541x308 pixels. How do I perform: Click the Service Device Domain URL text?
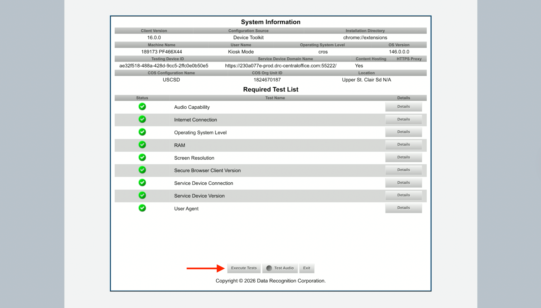click(281, 66)
